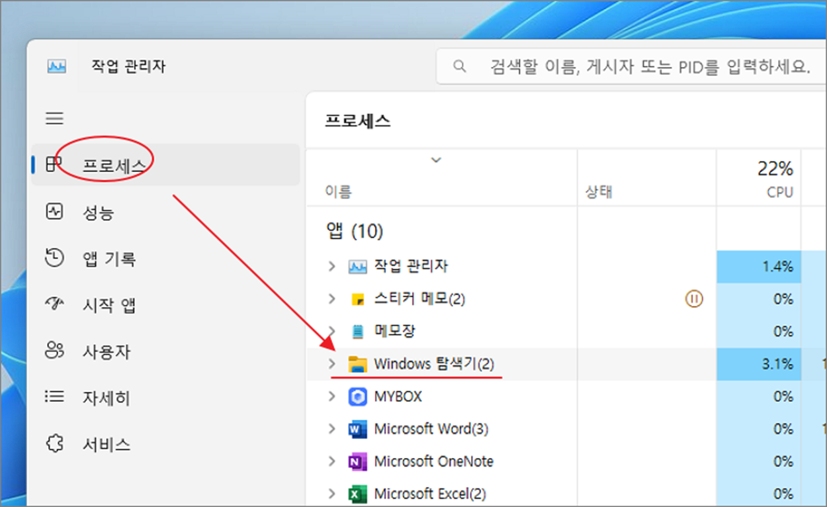827x507 pixels.
Task: Switch to the 프로세스 tab
Action: point(165,164)
